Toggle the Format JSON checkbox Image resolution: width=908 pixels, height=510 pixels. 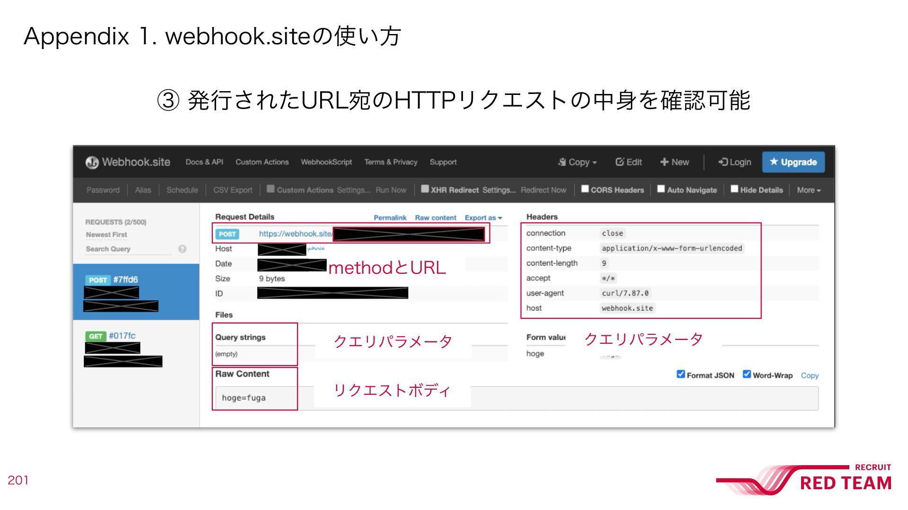point(681,374)
